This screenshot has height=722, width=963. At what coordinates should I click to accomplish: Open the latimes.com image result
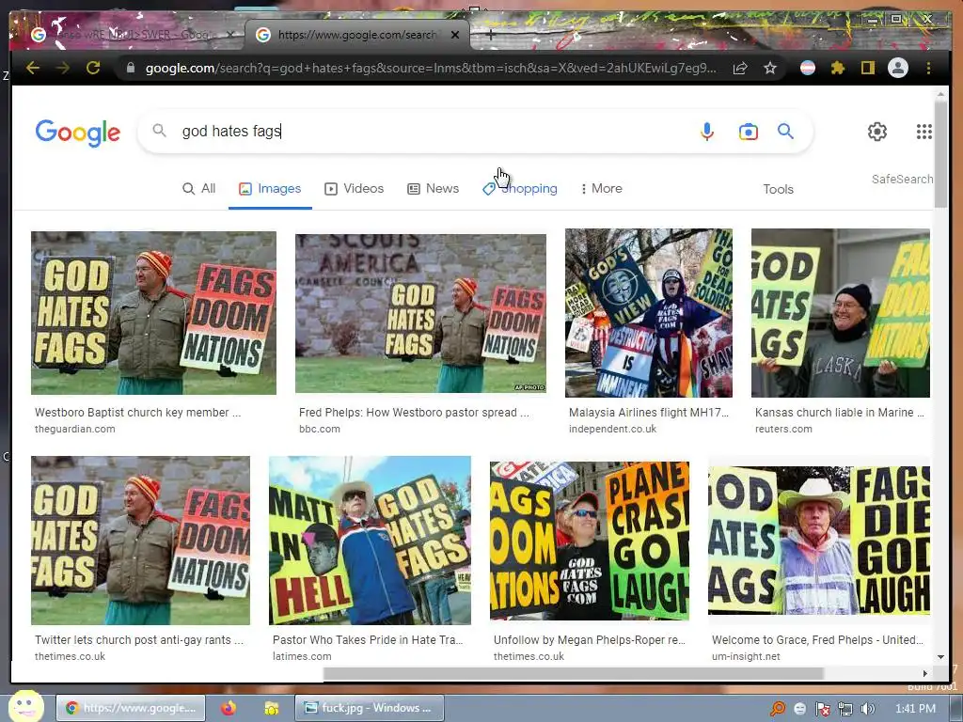point(370,541)
